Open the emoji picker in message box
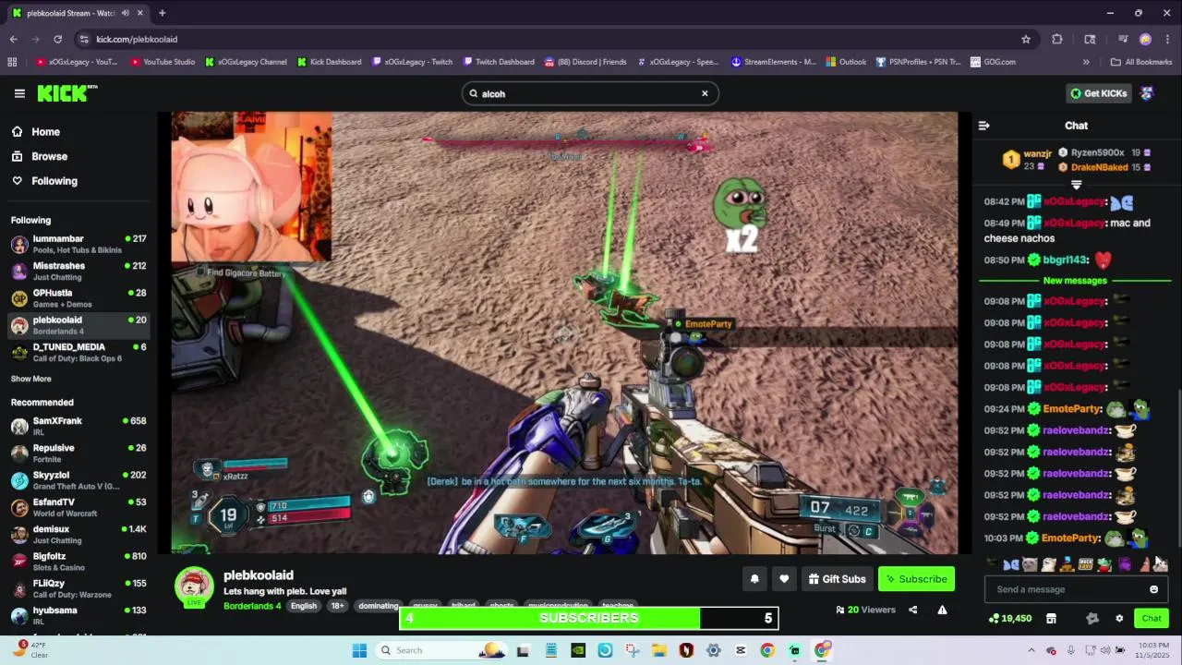The image size is (1182, 665). click(x=1153, y=589)
